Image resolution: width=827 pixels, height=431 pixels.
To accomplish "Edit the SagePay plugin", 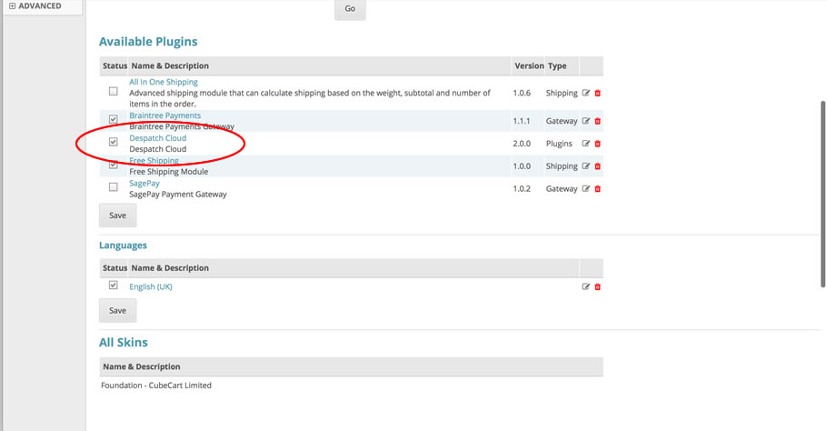I will [x=585, y=189].
